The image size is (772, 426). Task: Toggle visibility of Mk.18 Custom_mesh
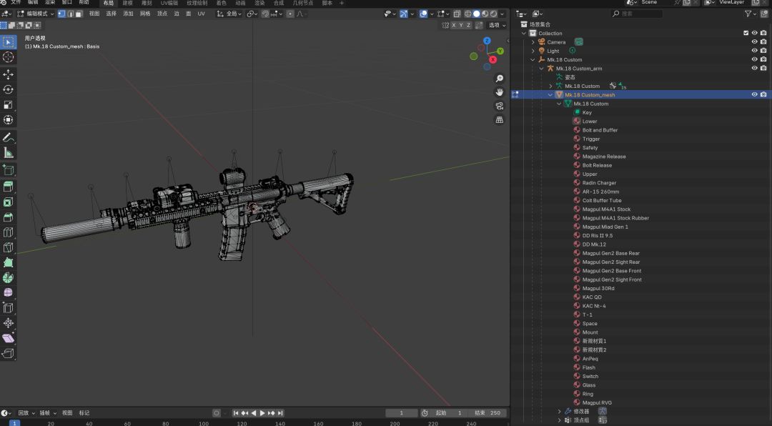[x=754, y=94]
